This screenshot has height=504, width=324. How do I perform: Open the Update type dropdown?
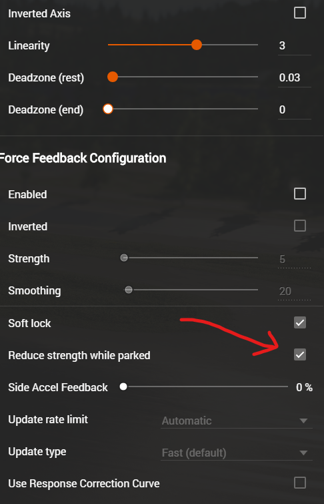pyautogui.click(x=237, y=453)
